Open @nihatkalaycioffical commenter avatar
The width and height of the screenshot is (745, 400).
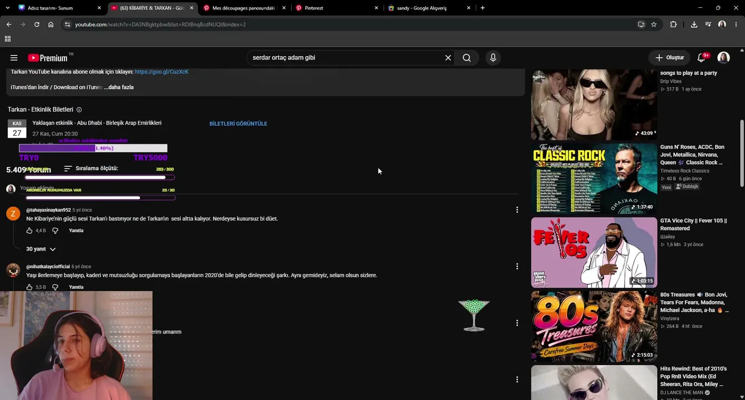(x=13, y=271)
